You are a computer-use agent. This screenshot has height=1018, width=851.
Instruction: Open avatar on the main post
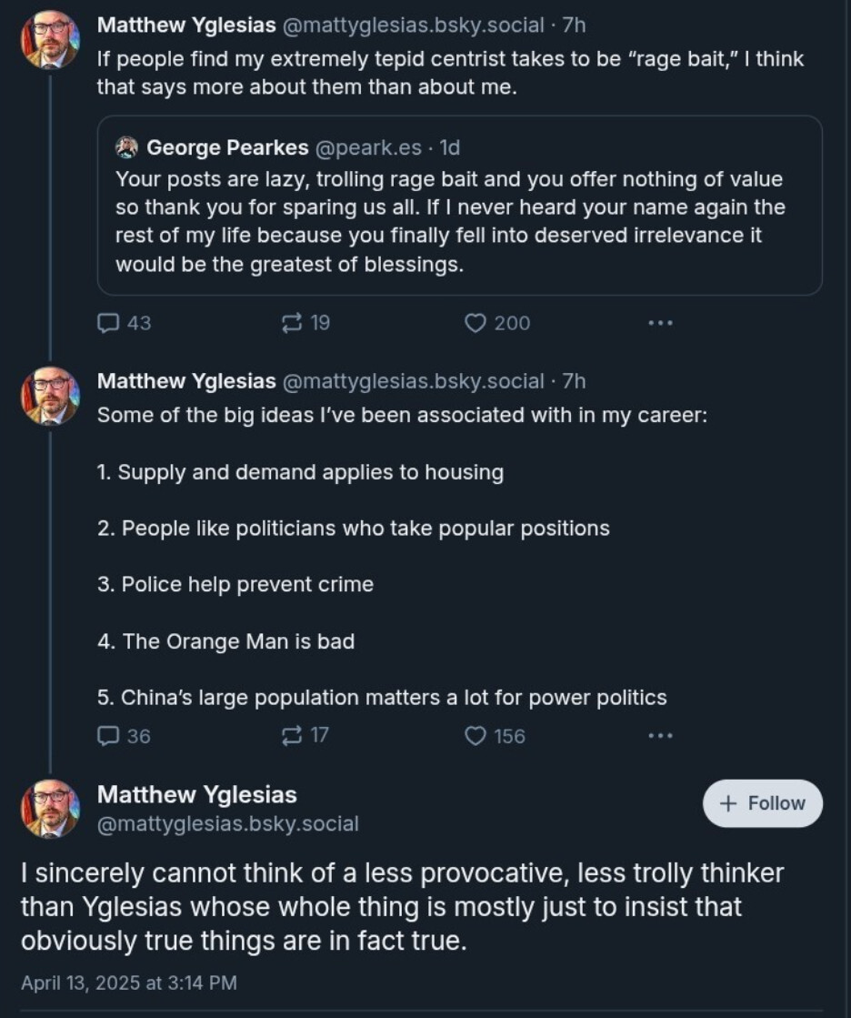51,809
